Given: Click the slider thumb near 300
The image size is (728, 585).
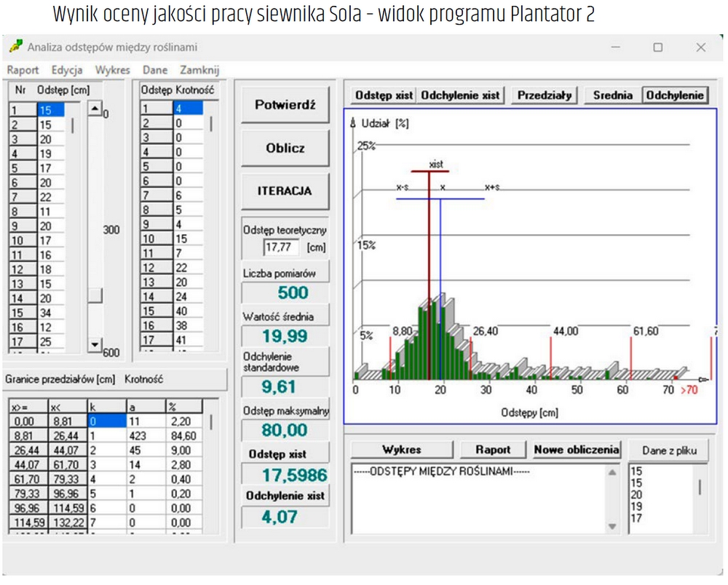Looking at the screenshot, I should pos(95,295).
